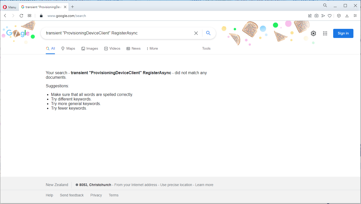Click the Use precise location link

(176, 185)
